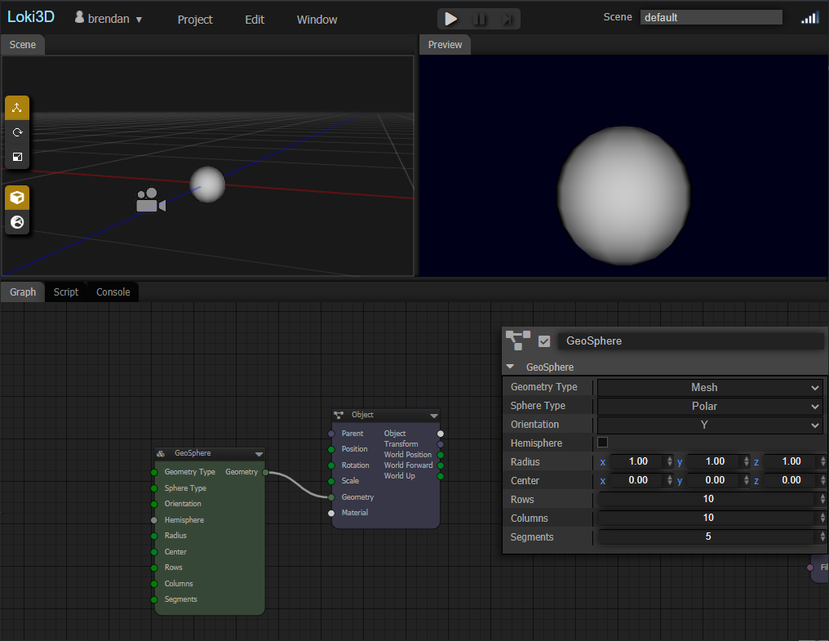Open the Window menu
The width and height of the screenshot is (829, 641).
[x=317, y=19]
